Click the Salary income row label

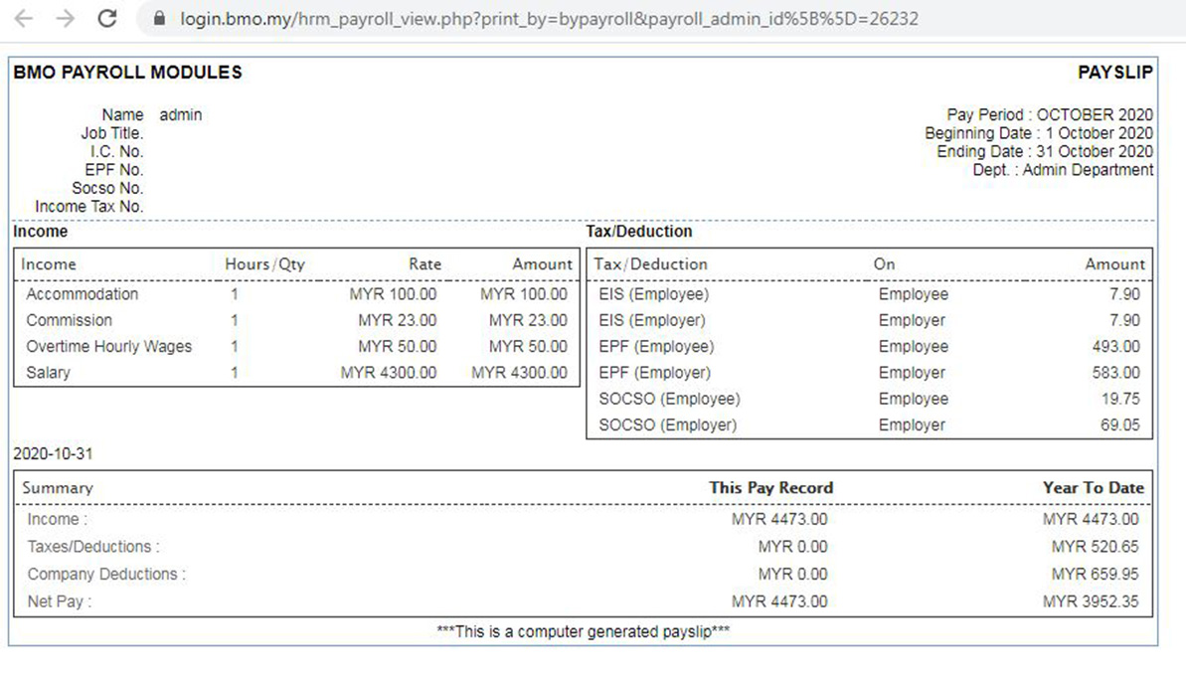[x=48, y=373]
